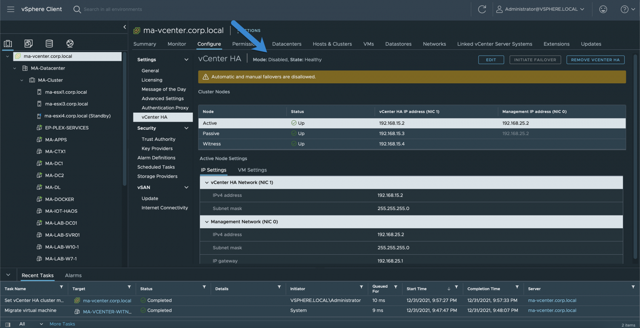Open the feedback smiley icon
The height and width of the screenshot is (328, 640).
point(603,9)
